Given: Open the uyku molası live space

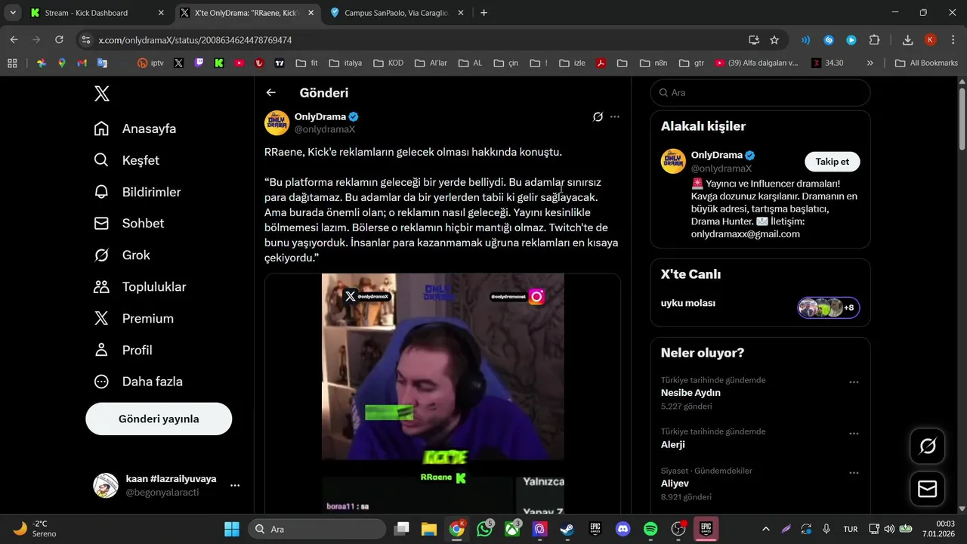Looking at the screenshot, I should (688, 303).
